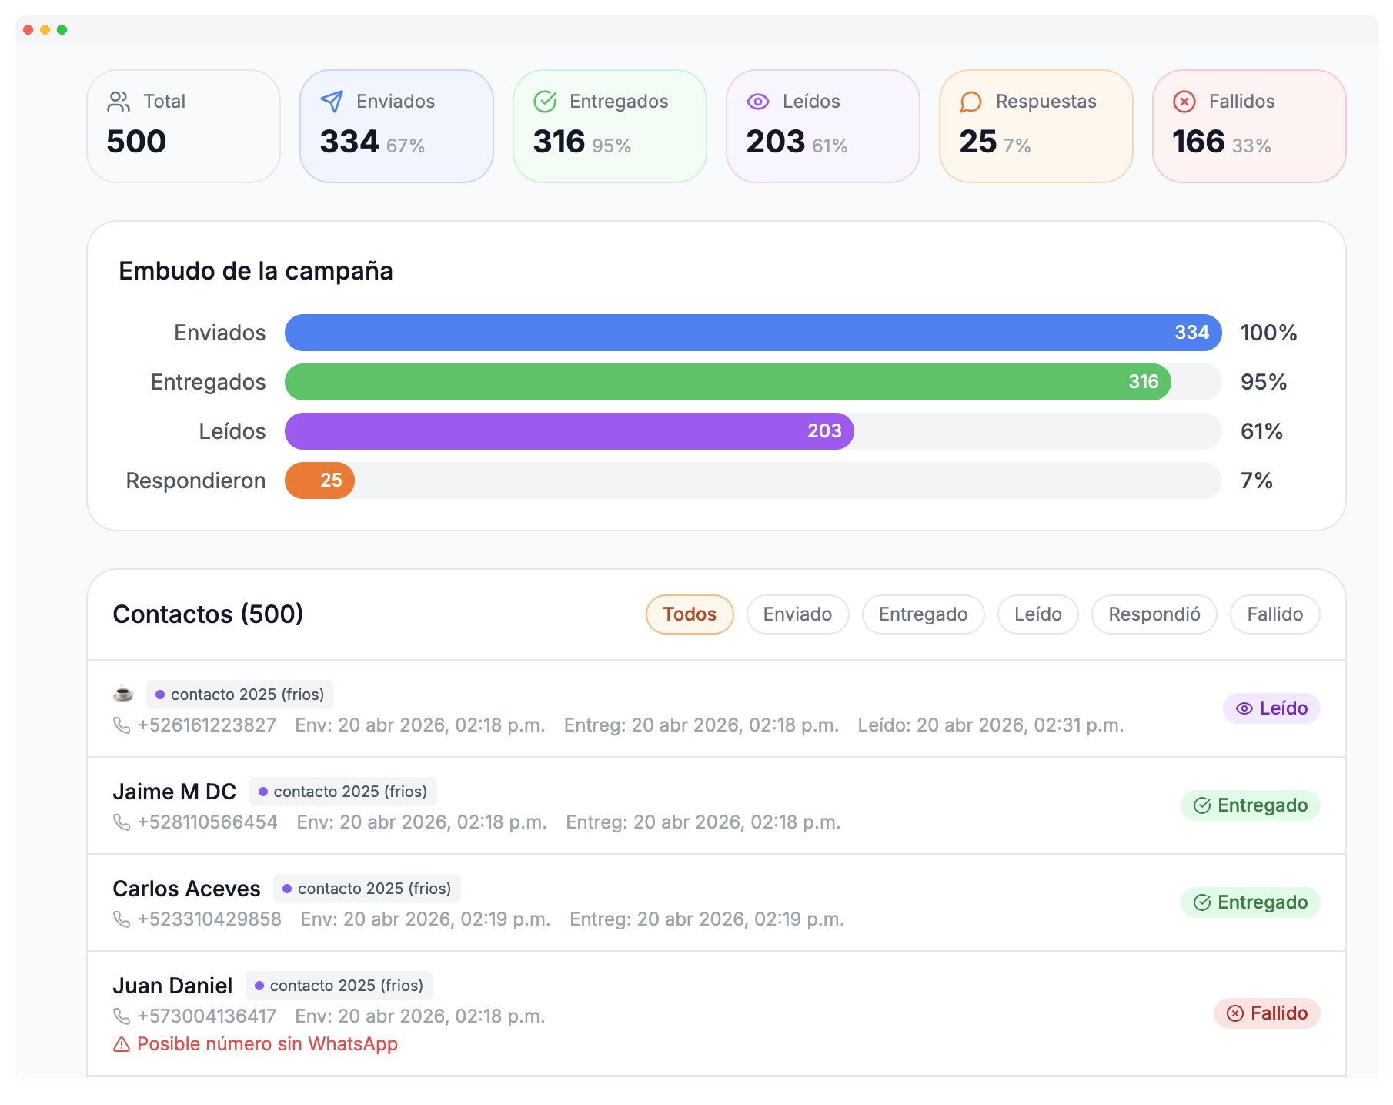
Task: Click the coffee cup emoji contact avatar
Action: [x=123, y=694]
